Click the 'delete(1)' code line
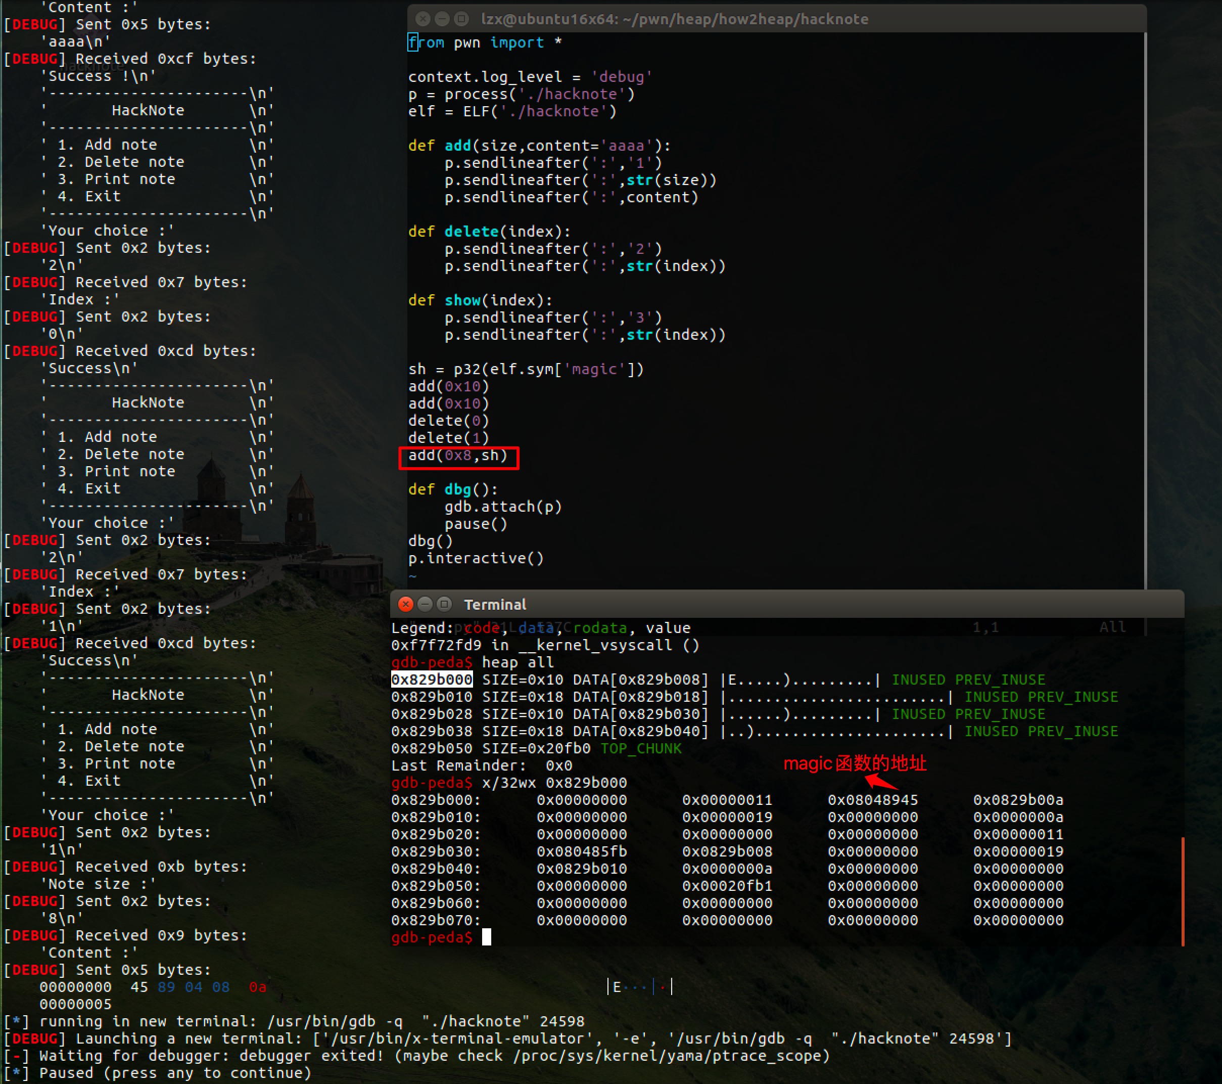1222x1084 pixels. pos(448,438)
